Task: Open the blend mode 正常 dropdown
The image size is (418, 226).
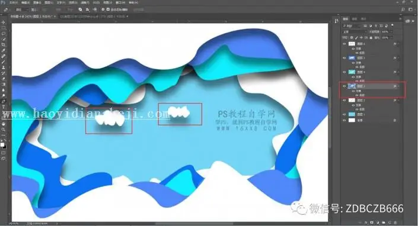Action: click(x=355, y=31)
